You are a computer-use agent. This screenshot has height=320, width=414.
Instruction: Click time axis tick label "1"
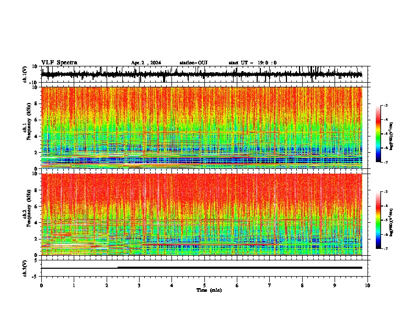[74, 285]
